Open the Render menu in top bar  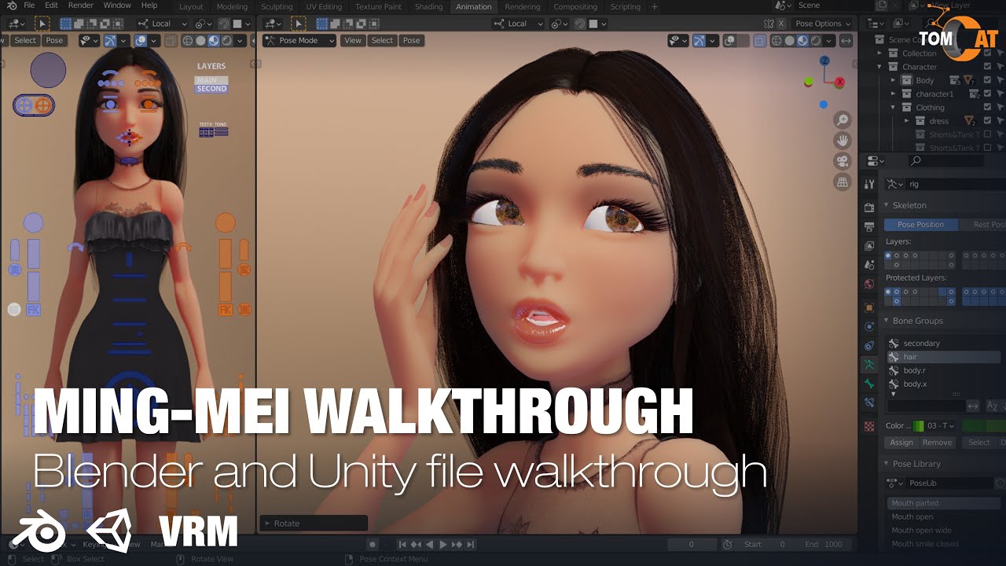[x=81, y=6]
